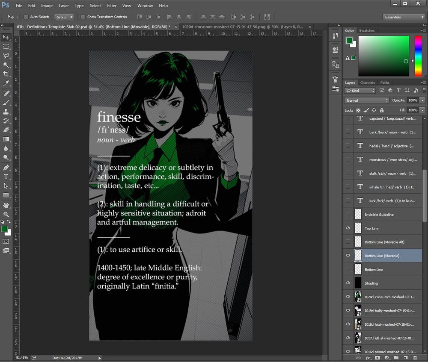This screenshot has width=428, height=362.
Task: Select the Zoom tool
Action: click(6, 214)
